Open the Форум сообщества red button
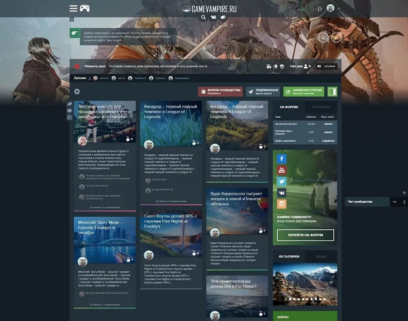408x321 pixels. tap(220, 91)
